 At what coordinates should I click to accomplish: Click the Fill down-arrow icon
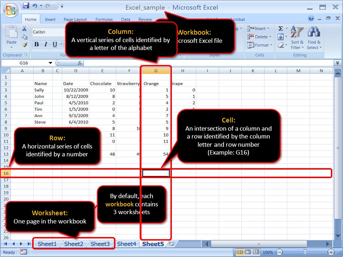tap(281, 37)
